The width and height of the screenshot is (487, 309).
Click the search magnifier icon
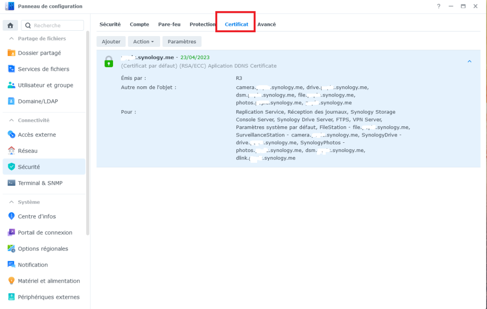pyautogui.click(x=28, y=25)
